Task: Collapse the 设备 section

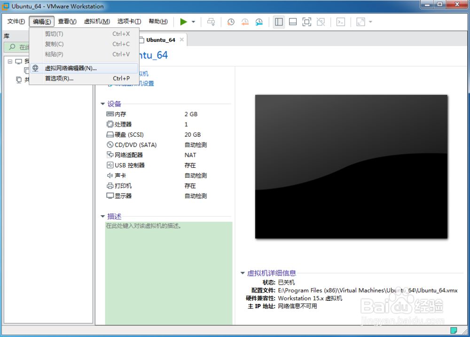Action: tap(102, 104)
